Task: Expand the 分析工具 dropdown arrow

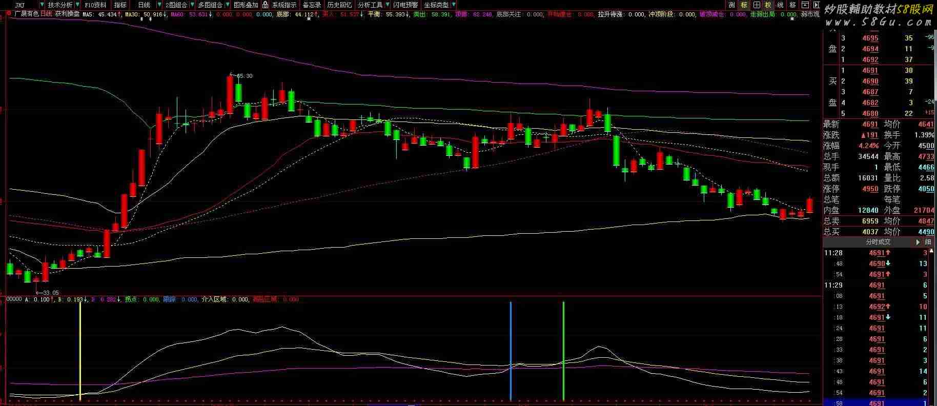Action: pos(386,5)
